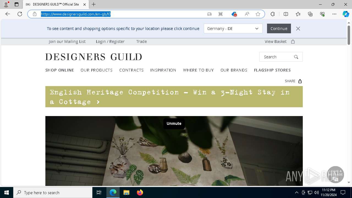Show hidden tray icons chevron
Image resolution: width=352 pixels, height=198 pixels.
(296, 193)
